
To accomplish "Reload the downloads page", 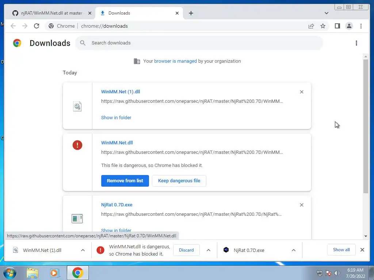I will coord(37,26).
